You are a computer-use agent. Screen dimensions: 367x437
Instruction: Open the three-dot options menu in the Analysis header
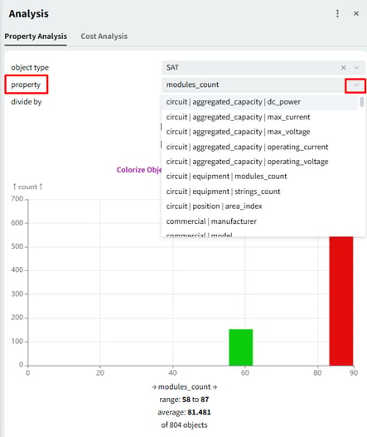tap(337, 13)
